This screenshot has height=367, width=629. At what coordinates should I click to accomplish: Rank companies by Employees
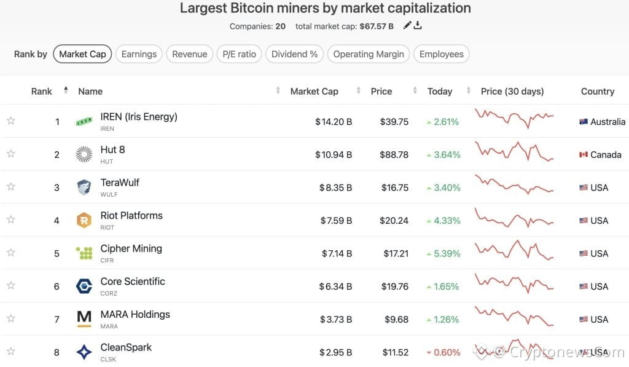click(x=441, y=54)
